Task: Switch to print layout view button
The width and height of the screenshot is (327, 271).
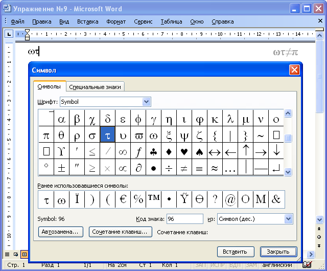Action: point(25,254)
